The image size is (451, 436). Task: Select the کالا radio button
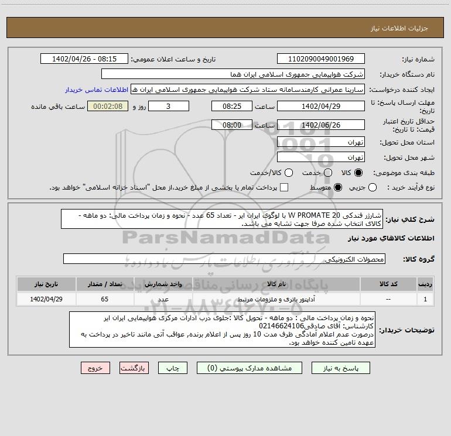pyautogui.click(x=358, y=173)
